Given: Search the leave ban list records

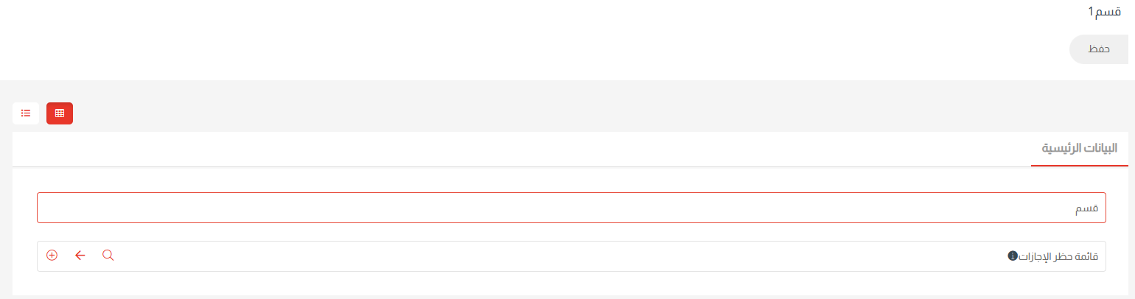Looking at the screenshot, I should click(x=108, y=256).
